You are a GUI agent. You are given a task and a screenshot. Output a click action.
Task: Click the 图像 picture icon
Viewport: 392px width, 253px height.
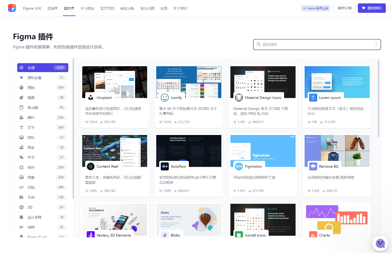click(21, 177)
